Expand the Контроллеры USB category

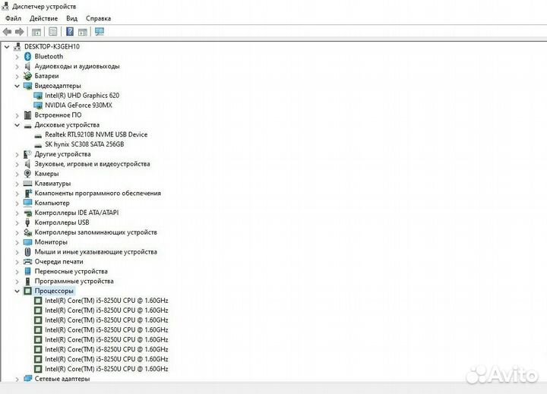point(17,222)
